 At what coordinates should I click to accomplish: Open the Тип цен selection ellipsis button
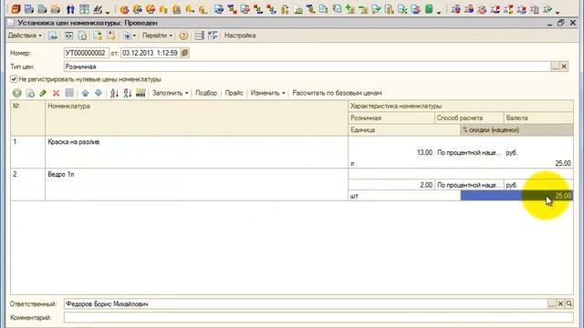pyautogui.click(x=556, y=67)
